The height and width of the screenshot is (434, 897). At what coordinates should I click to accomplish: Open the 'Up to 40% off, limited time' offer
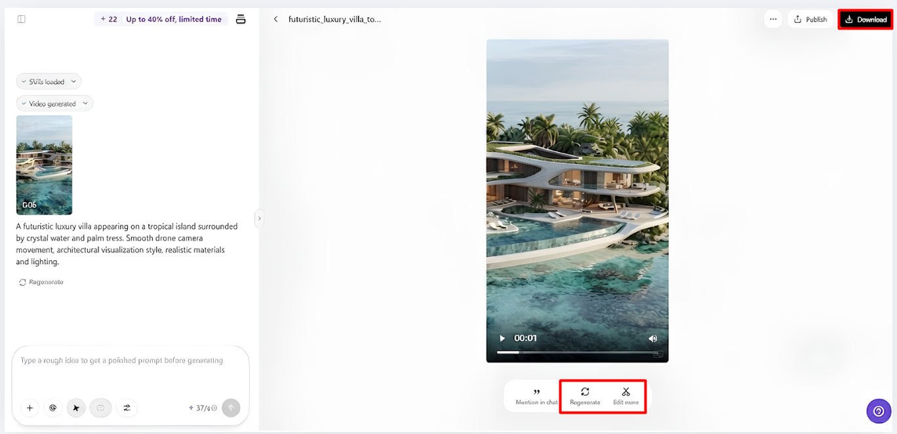point(174,19)
